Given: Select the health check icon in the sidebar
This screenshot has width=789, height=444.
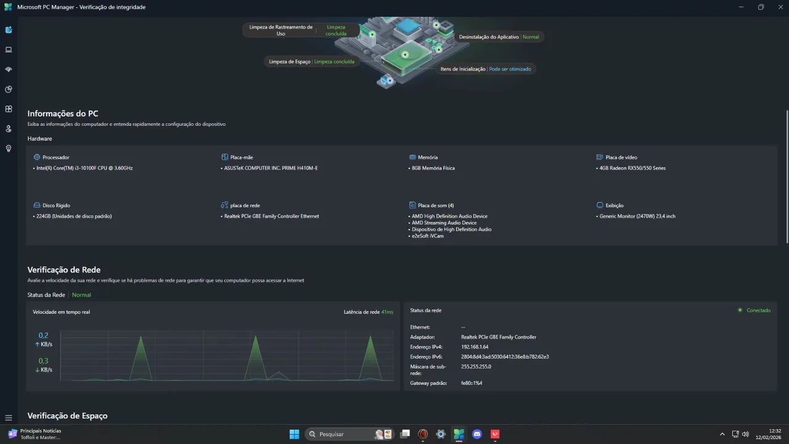Looking at the screenshot, I should 8,29.
